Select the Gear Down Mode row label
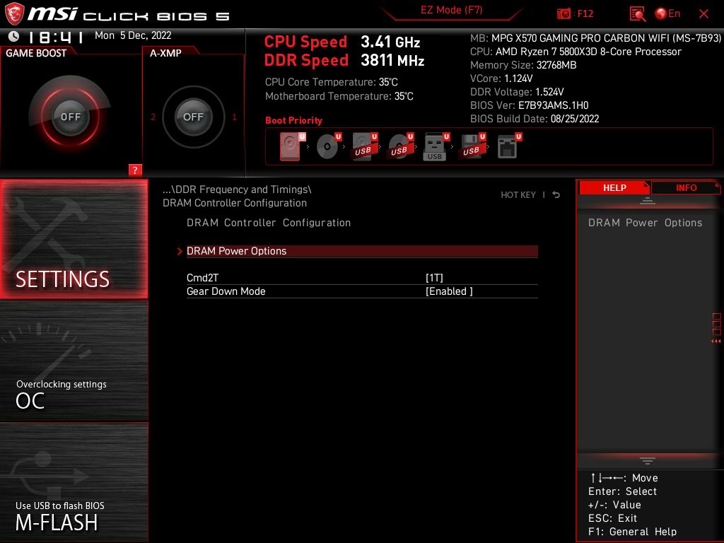The height and width of the screenshot is (543, 724). click(x=226, y=291)
